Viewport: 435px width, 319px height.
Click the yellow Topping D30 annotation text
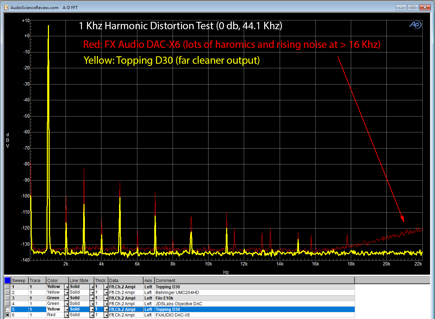coord(172,60)
